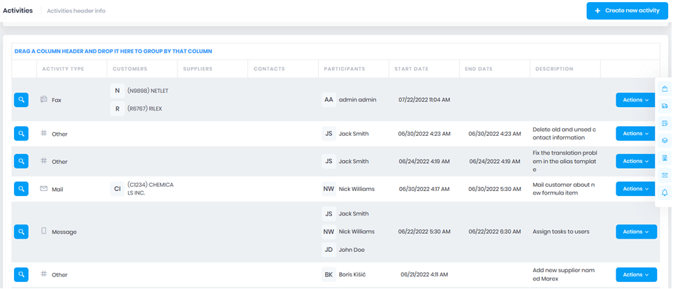Click 'Activities header info' subtitle text
This screenshot has width=673, height=289.
(76, 10)
